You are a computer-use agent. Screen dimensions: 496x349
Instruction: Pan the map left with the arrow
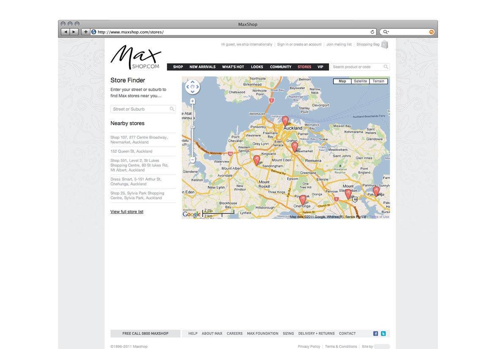pos(187,87)
